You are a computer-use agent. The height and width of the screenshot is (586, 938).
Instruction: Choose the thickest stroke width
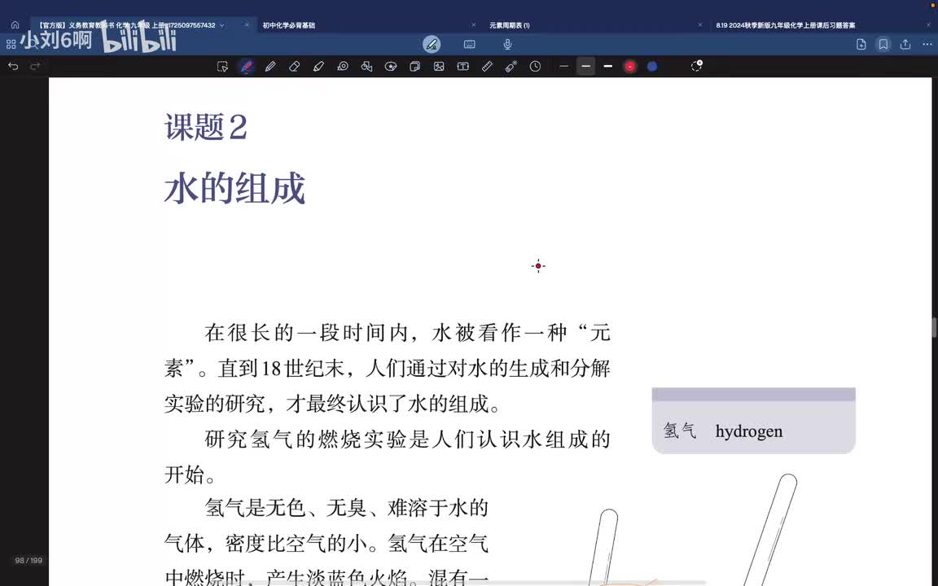click(x=607, y=67)
